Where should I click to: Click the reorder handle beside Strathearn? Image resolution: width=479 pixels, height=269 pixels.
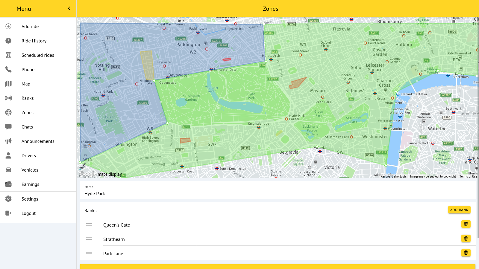(x=89, y=239)
